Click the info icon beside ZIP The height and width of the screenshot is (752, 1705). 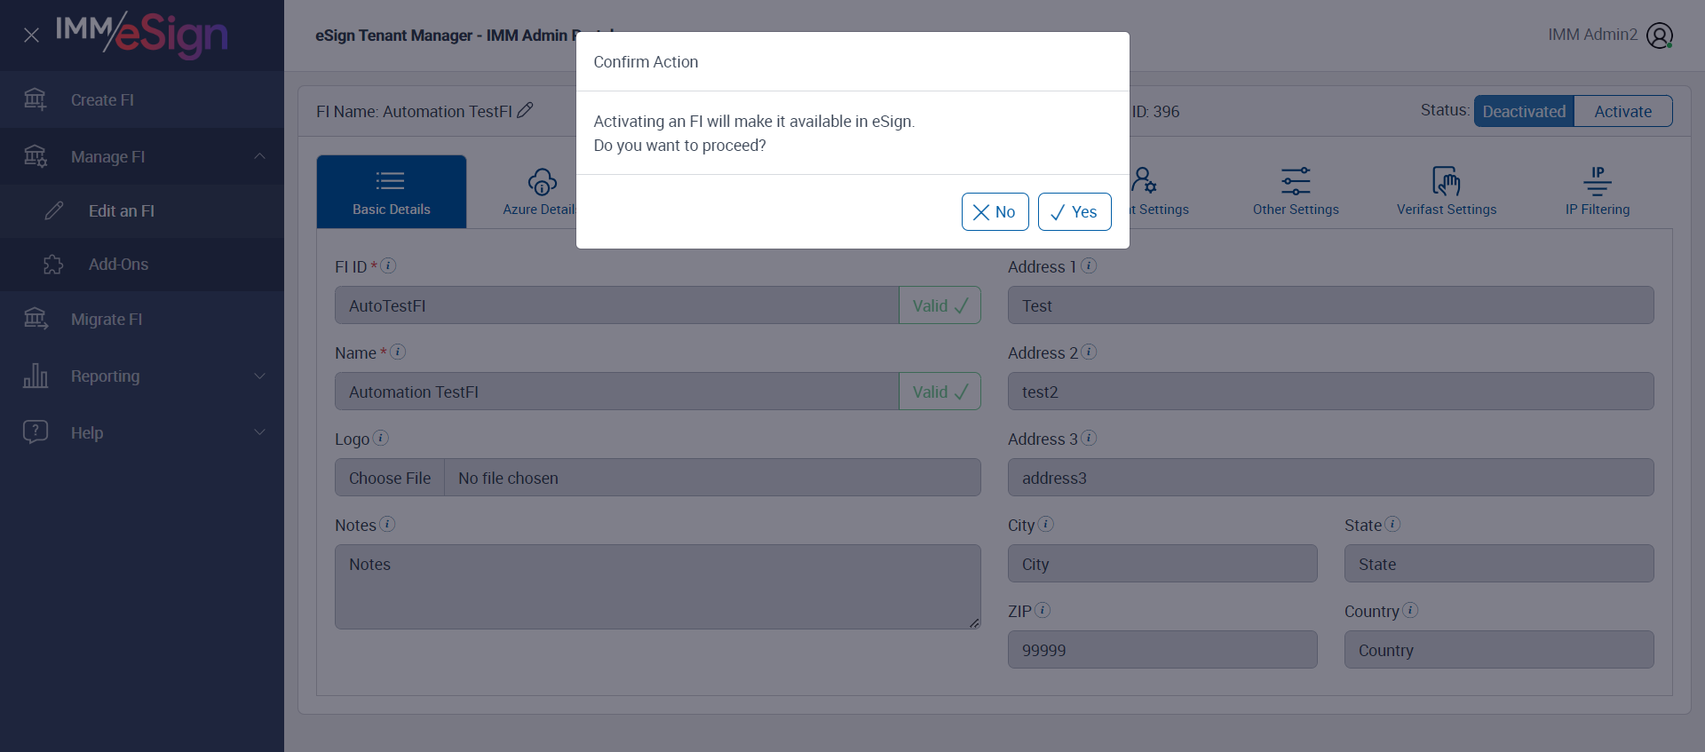1043,610
